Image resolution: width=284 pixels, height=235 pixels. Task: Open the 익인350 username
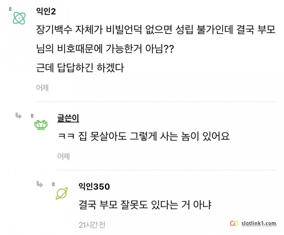(94, 187)
